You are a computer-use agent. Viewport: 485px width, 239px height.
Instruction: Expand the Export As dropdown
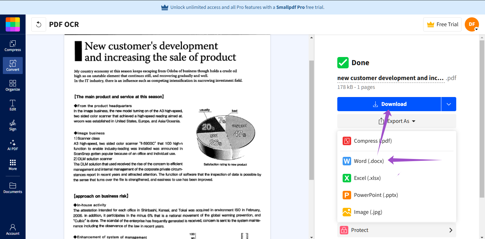click(x=397, y=121)
